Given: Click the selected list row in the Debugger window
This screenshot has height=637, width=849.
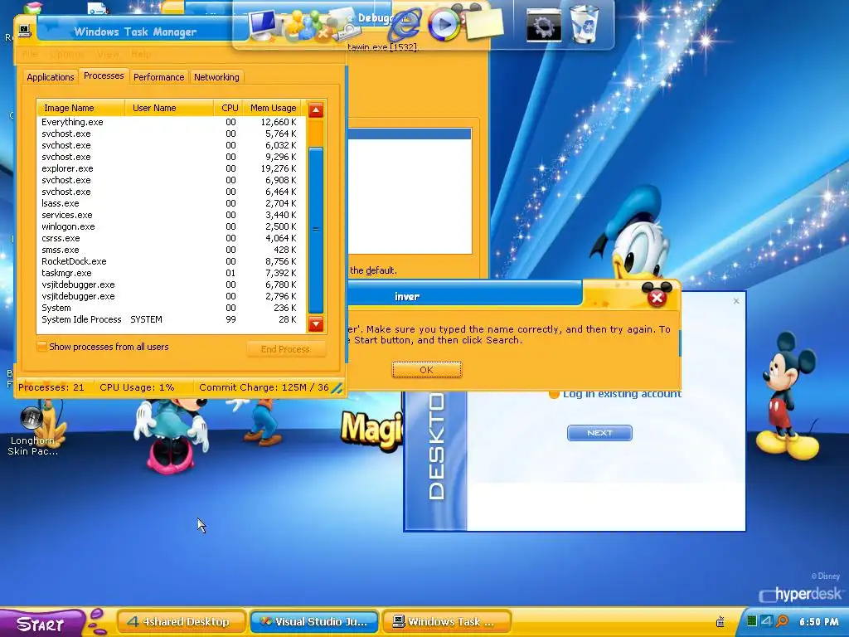Looking at the screenshot, I should [410, 134].
